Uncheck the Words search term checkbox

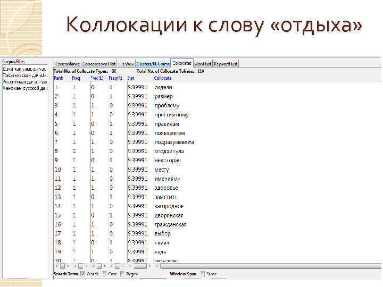83,274
